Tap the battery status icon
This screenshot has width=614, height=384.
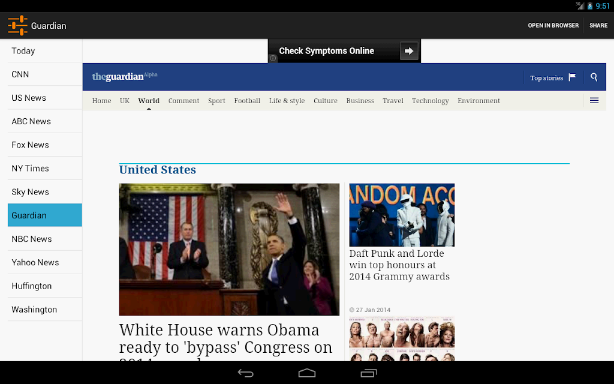point(590,6)
